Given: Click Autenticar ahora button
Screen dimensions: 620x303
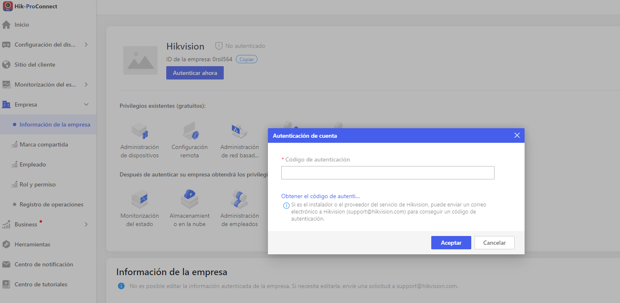Looking at the screenshot, I should [195, 73].
